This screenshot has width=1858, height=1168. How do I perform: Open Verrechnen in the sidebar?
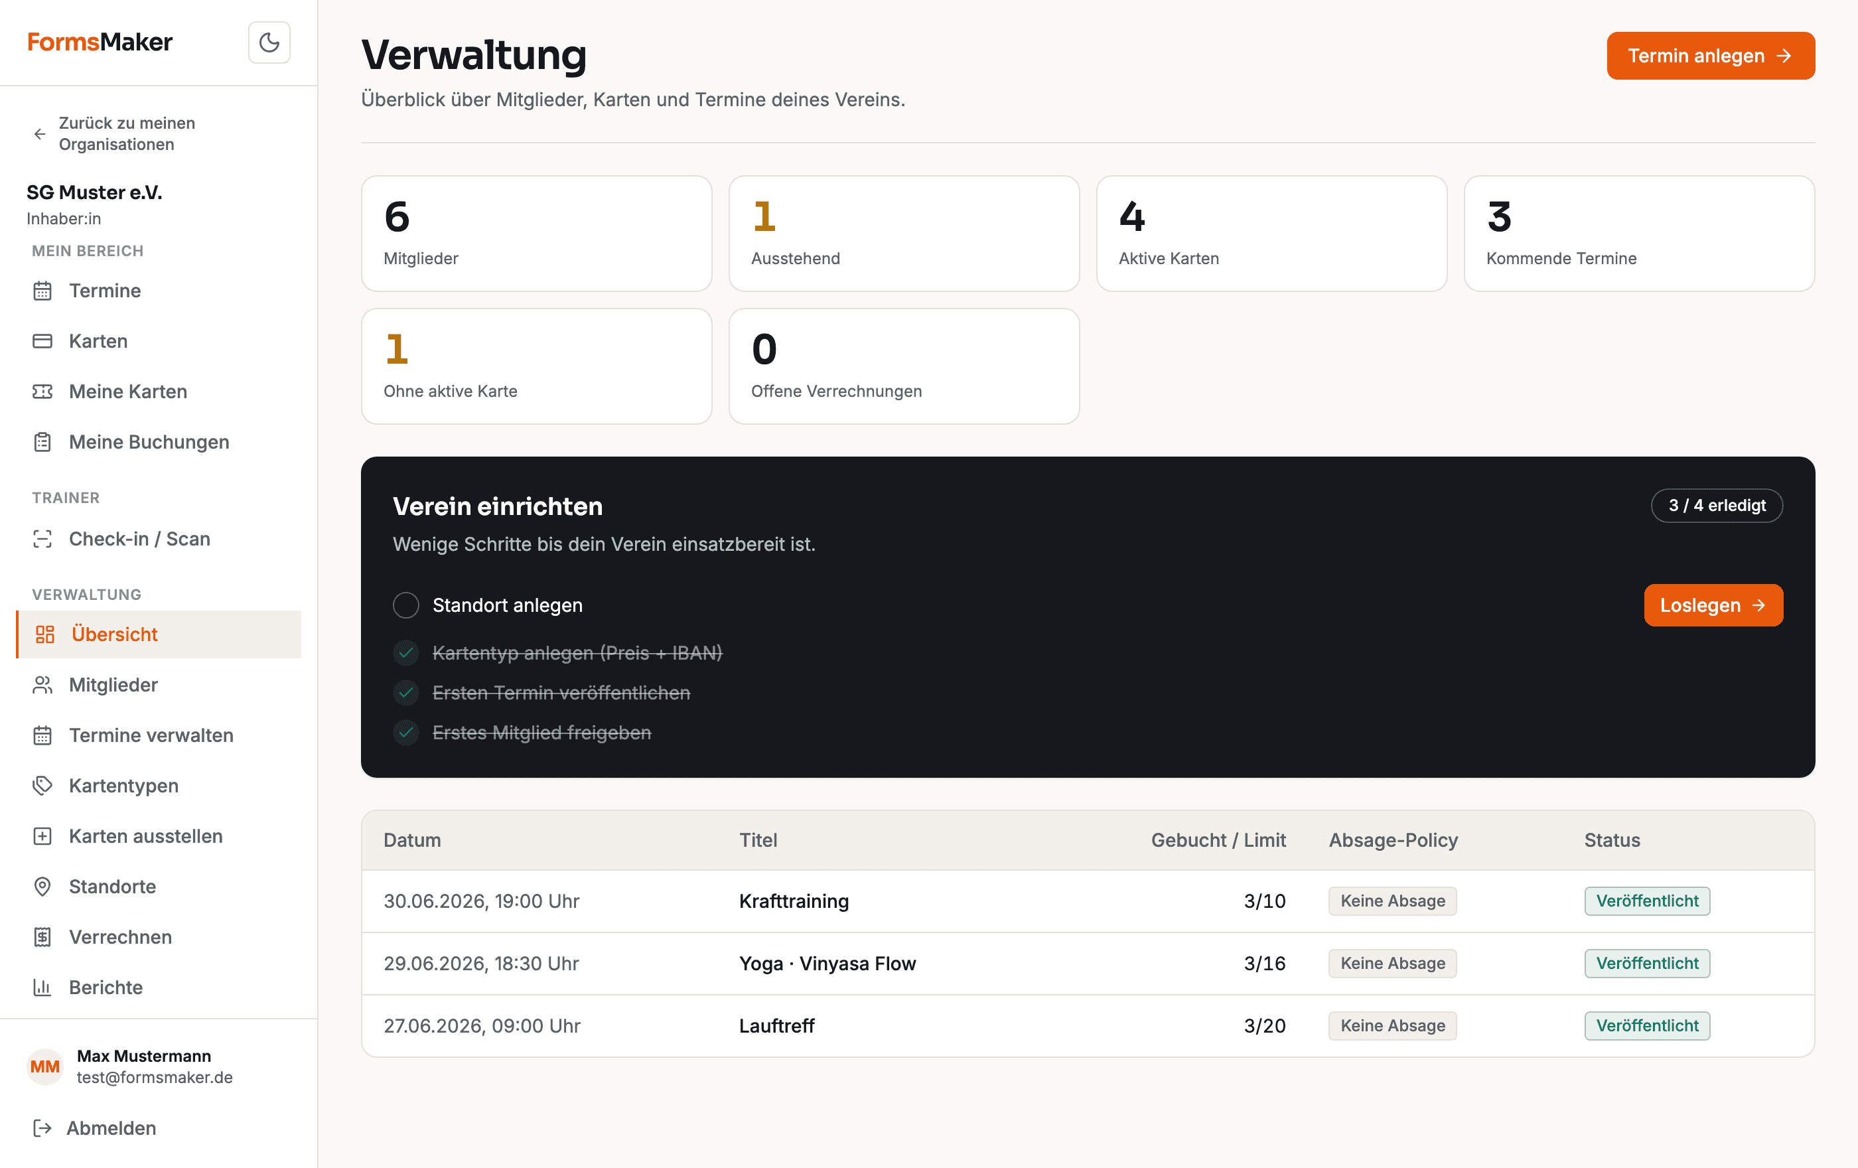pyautogui.click(x=158, y=936)
